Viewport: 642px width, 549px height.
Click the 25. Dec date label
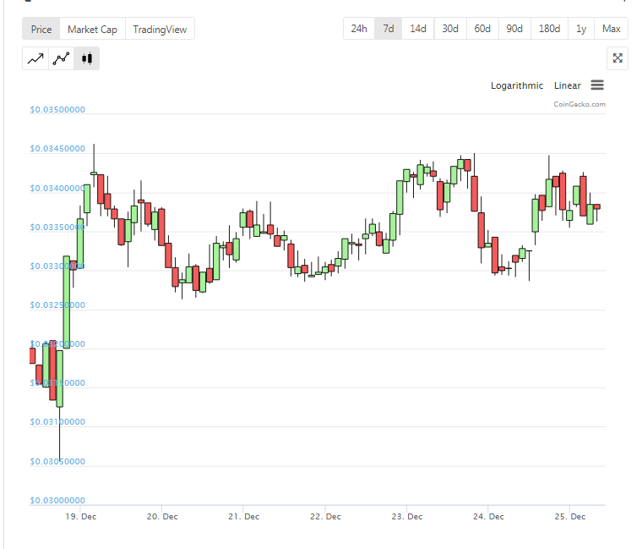(x=570, y=517)
